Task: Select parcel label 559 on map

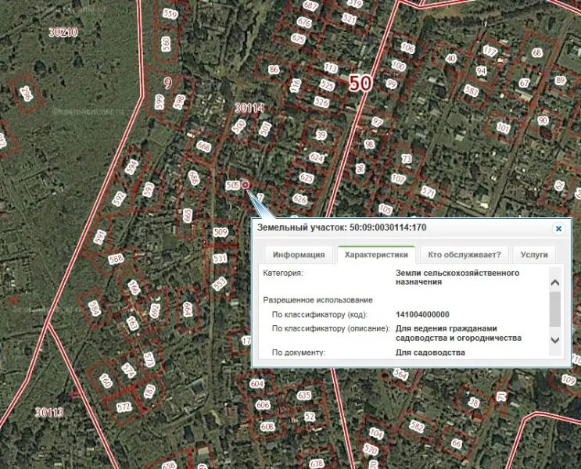Action: click(170, 14)
